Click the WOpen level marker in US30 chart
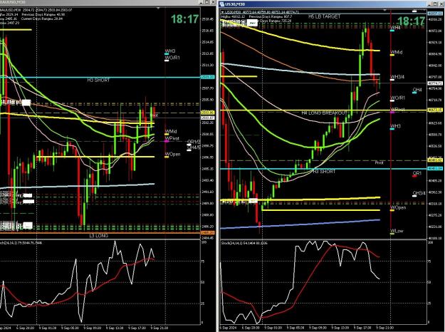 (398, 208)
